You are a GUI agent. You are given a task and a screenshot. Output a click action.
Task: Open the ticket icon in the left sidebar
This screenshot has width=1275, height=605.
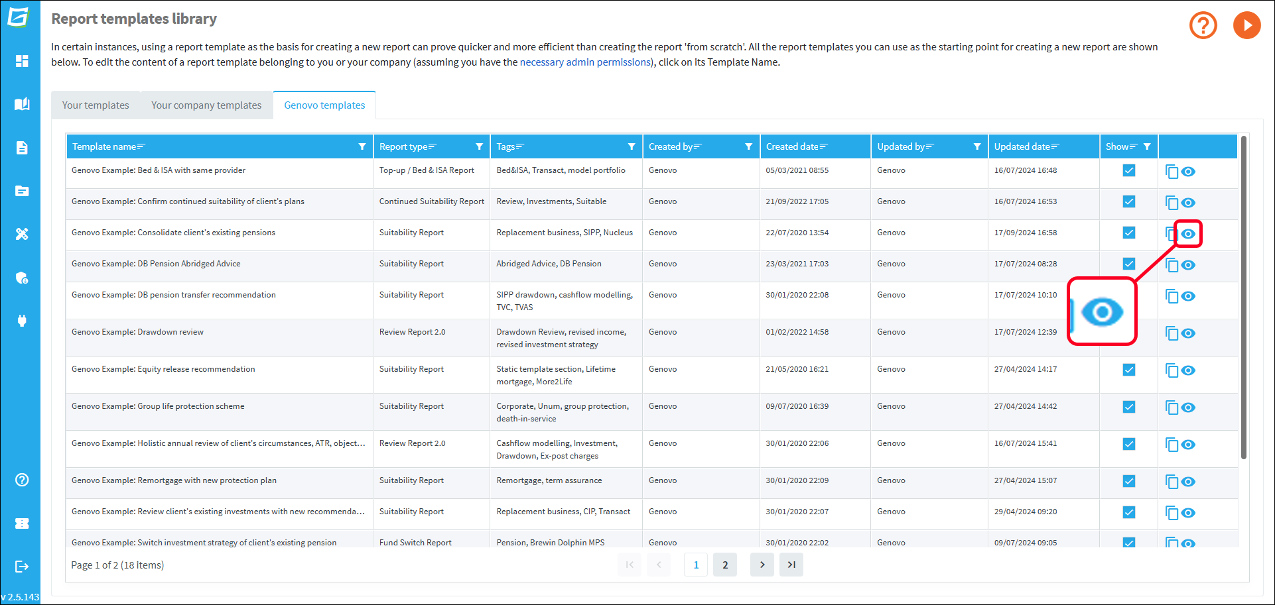22,523
